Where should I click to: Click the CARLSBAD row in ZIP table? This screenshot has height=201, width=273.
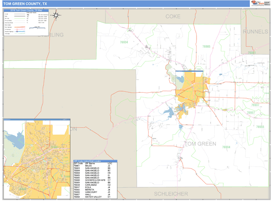click(x=95, y=185)
